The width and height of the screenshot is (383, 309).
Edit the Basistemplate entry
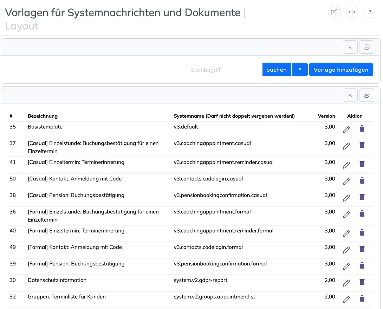click(x=346, y=130)
